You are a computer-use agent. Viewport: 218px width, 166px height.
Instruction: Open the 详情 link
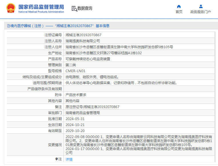(x=69, y=159)
